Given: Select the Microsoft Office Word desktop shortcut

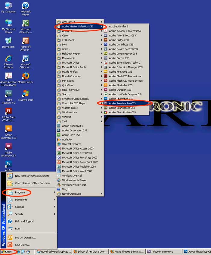Looking at the screenshot, I should click(x=26, y=62).
